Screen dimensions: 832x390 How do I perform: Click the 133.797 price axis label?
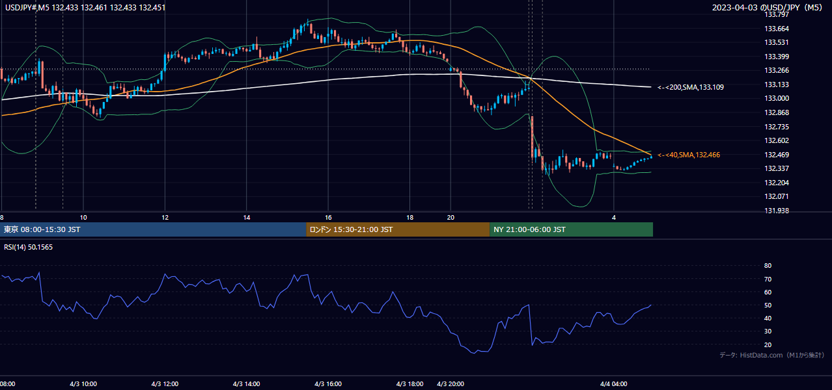click(x=776, y=14)
